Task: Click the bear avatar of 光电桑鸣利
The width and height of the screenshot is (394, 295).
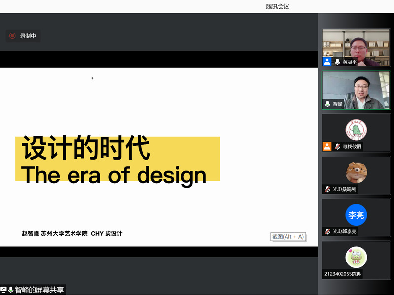Action: 356,172
